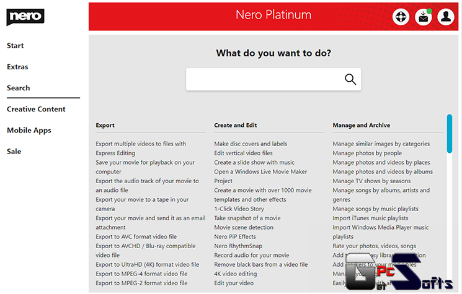Select Import iTunes music playlists
Viewport: 462px width, 294px height.
coord(370,218)
